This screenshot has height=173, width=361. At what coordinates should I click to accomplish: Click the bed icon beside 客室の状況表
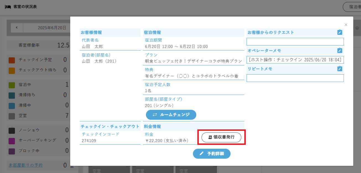coord(8,7)
